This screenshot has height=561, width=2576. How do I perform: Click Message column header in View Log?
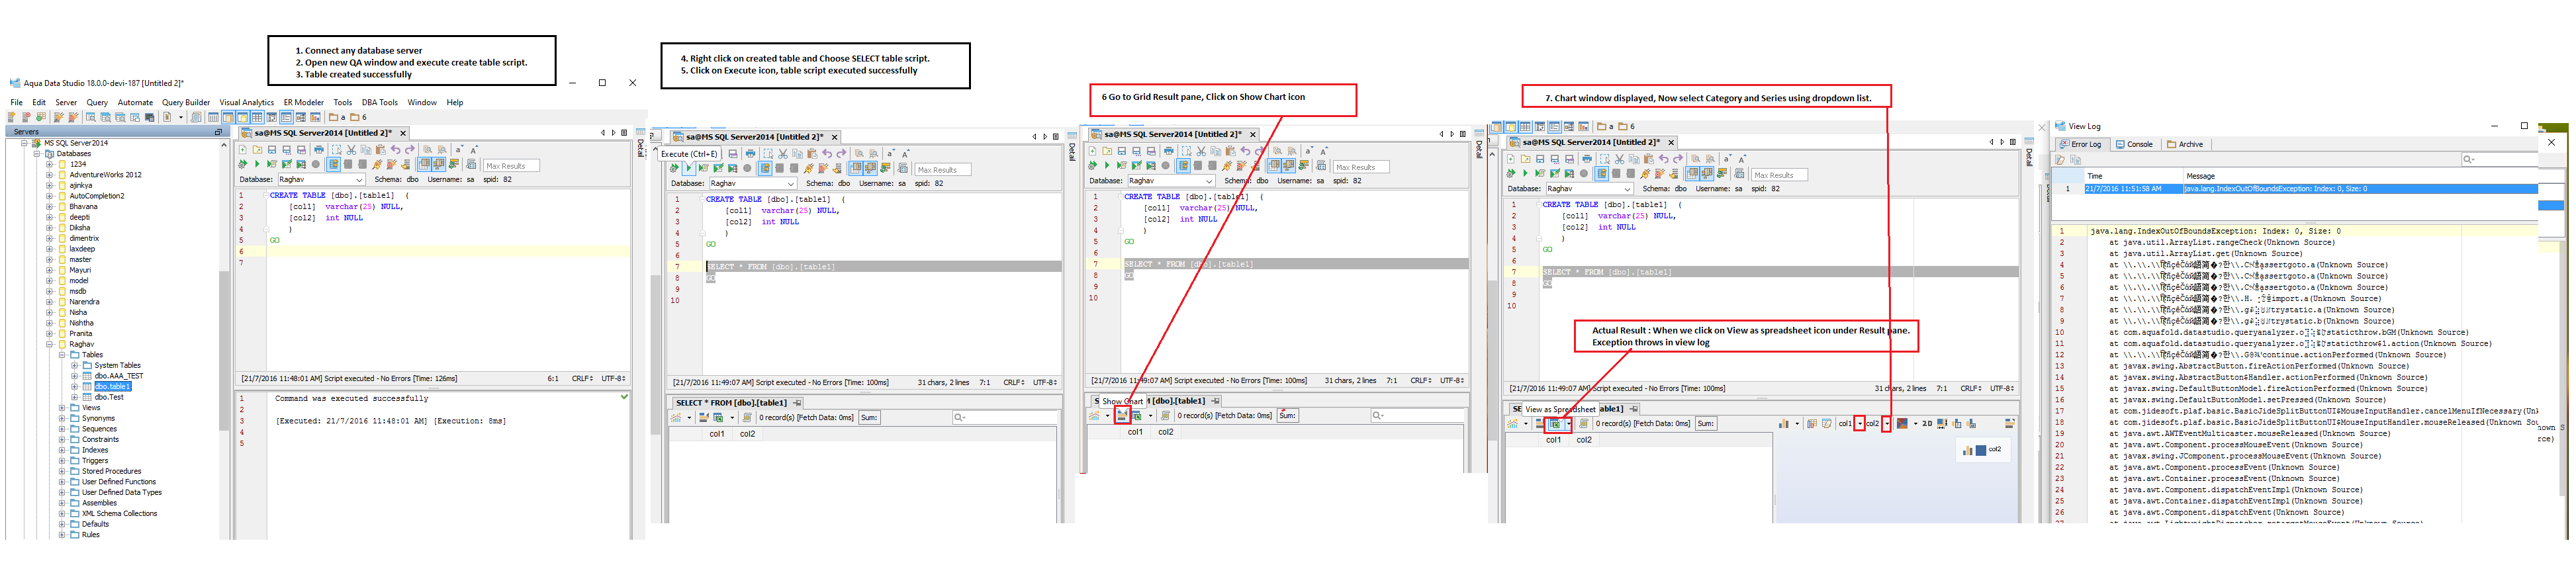2360,176
